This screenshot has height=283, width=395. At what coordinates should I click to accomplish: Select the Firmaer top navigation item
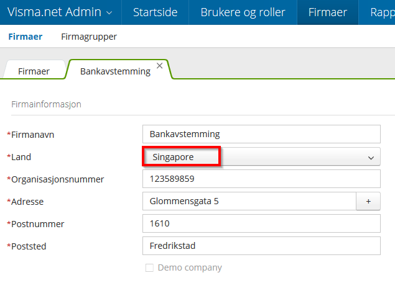[327, 12]
